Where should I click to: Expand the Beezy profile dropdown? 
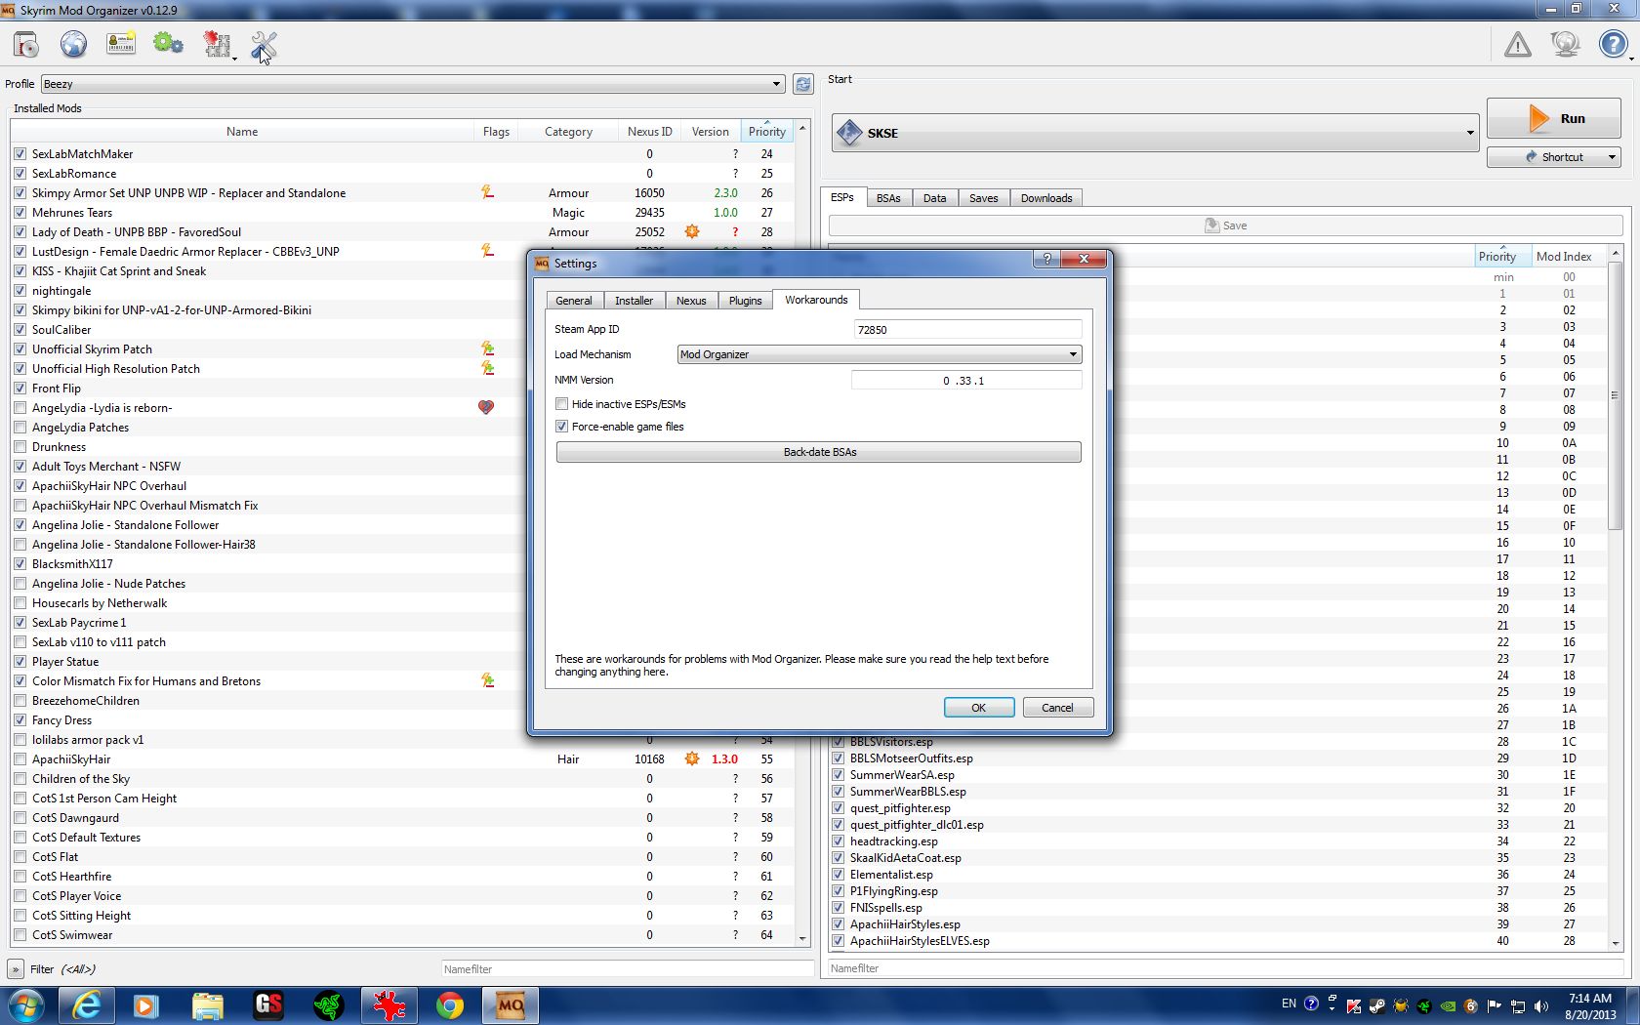tap(412, 84)
